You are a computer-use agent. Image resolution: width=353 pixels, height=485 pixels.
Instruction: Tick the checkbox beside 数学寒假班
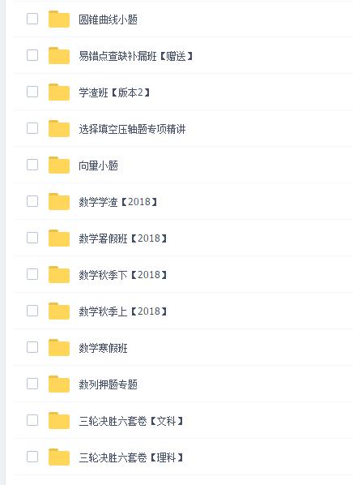(32, 347)
